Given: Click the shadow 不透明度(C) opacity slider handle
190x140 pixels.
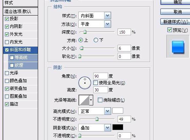Looking at the screenshot, I should [x=80, y=136].
